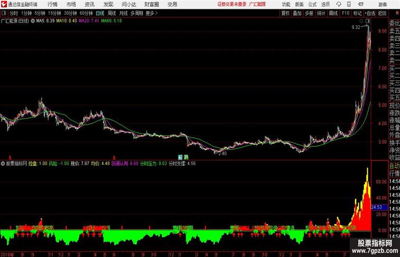400x257 pixels.
Task: Click the 通达信 red logo icon
Action: (x=4, y=4)
